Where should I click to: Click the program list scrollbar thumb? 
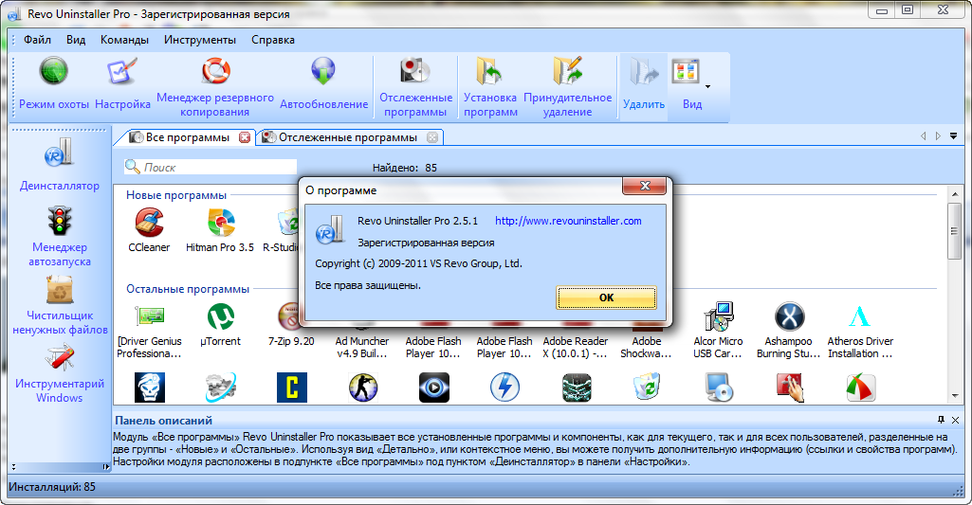pyautogui.click(x=955, y=230)
